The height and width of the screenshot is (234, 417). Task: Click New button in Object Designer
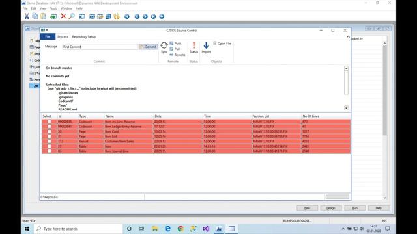click(x=307, y=208)
